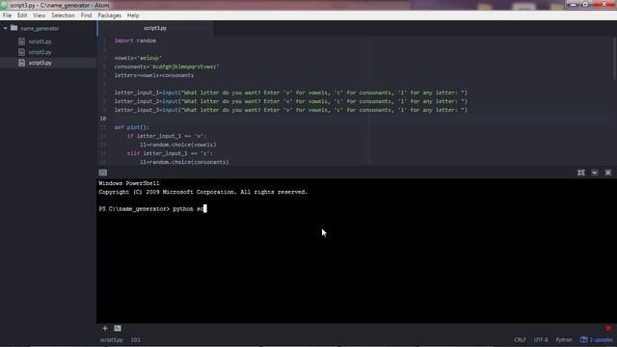Screen dimensions: 617x347
Task: Open the 2 updates notification
Action: 597,339
